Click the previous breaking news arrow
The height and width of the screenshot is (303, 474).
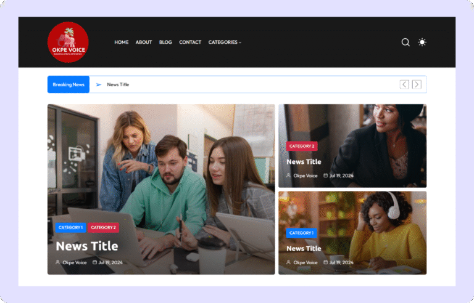pos(404,84)
